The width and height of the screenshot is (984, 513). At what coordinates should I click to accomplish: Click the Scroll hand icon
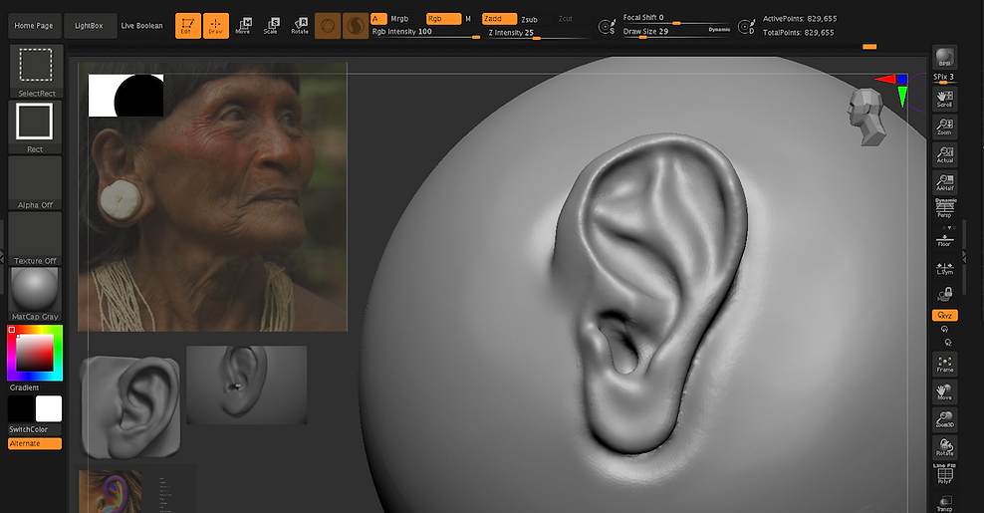[x=944, y=98]
